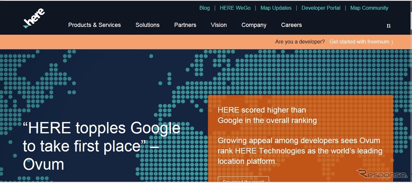
Task: Open the search icon in navigation bar
Action: [x=389, y=26]
